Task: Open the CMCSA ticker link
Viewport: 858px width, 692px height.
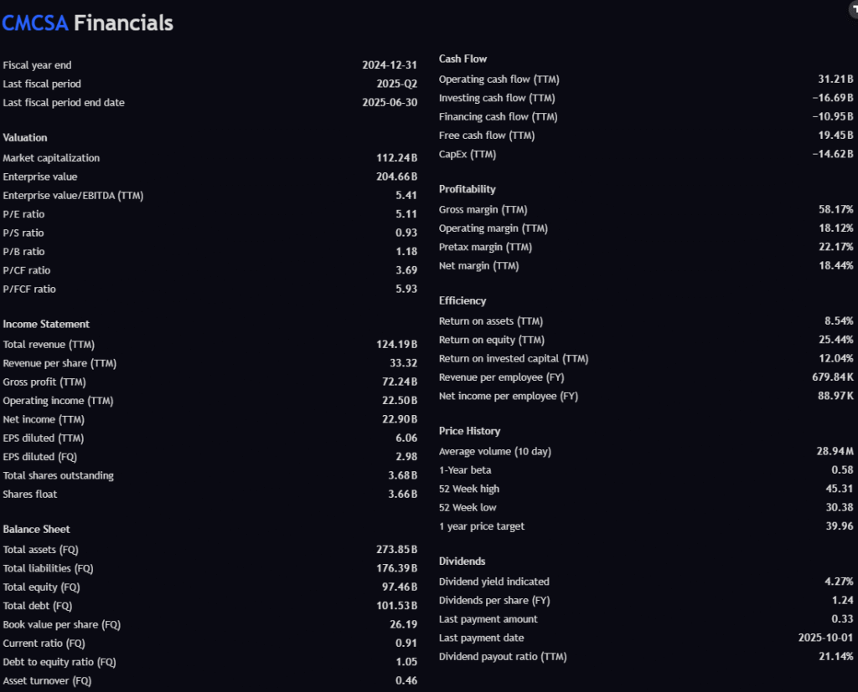Action: [x=34, y=23]
